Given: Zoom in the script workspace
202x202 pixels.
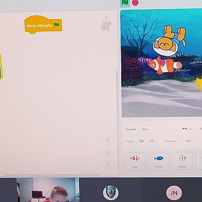Looking at the screenshot, I should click(x=108, y=140).
